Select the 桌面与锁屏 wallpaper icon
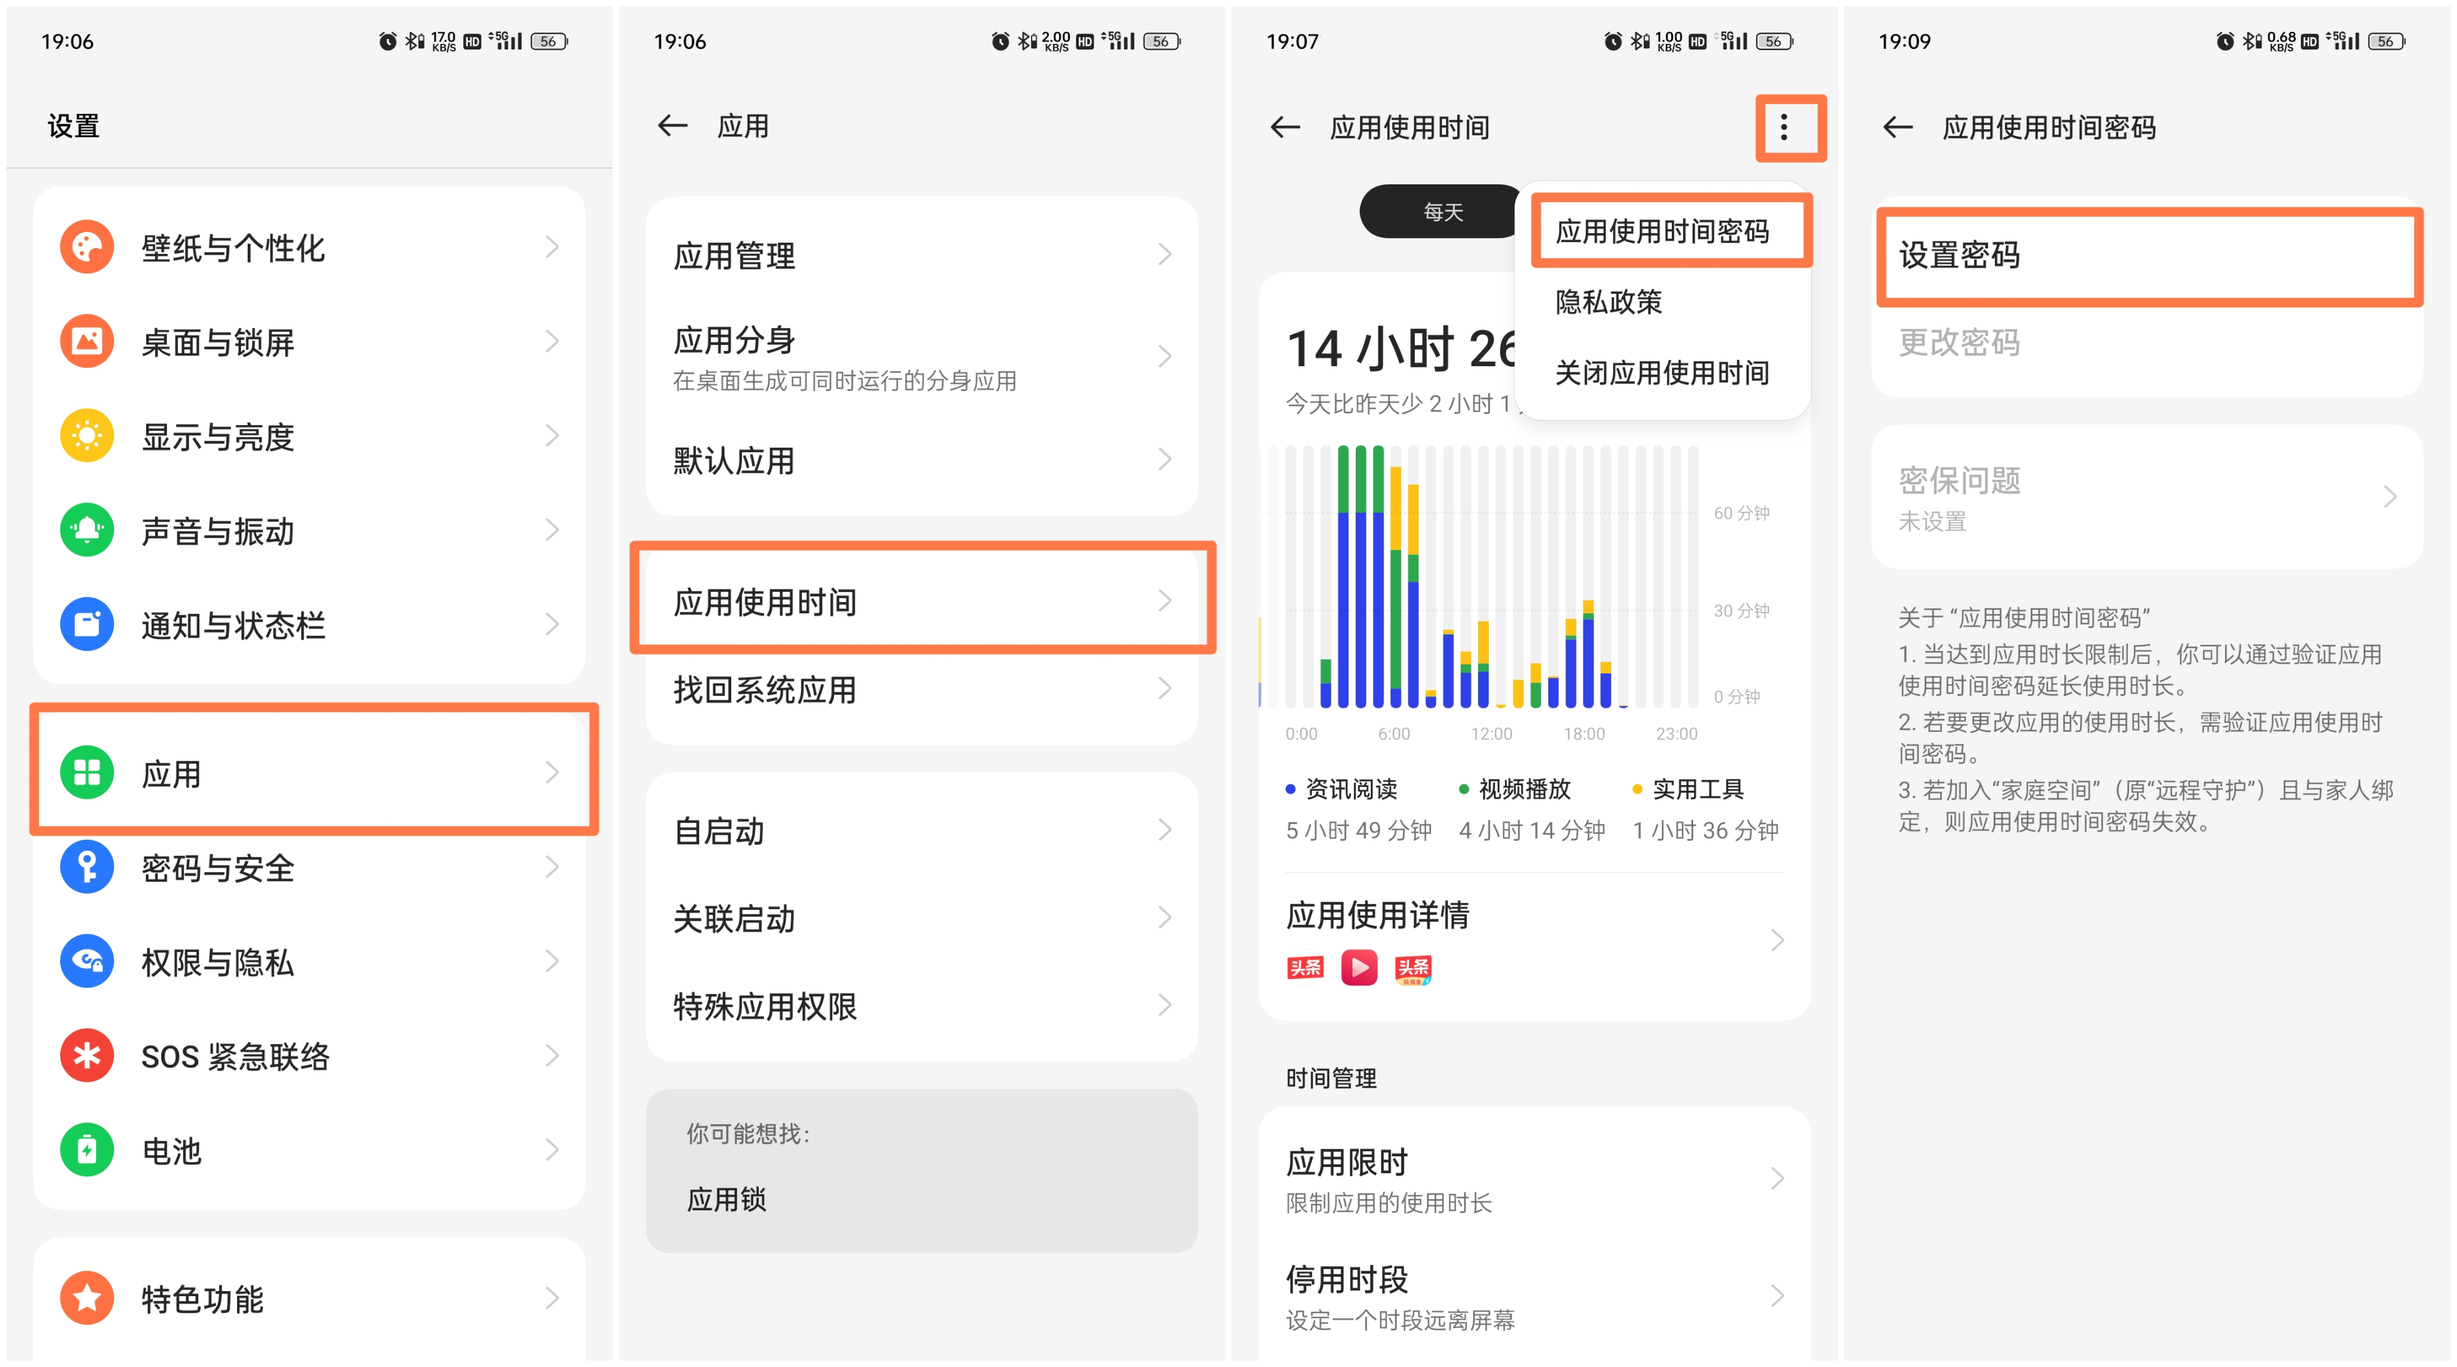This screenshot has height=1367, width=2457. 87,340
